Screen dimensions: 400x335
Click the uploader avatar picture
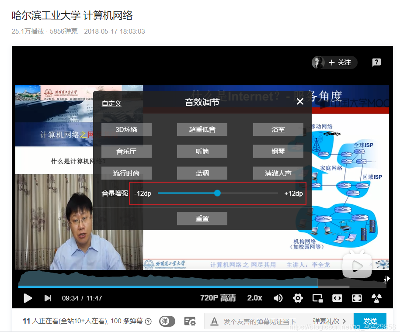click(x=318, y=62)
